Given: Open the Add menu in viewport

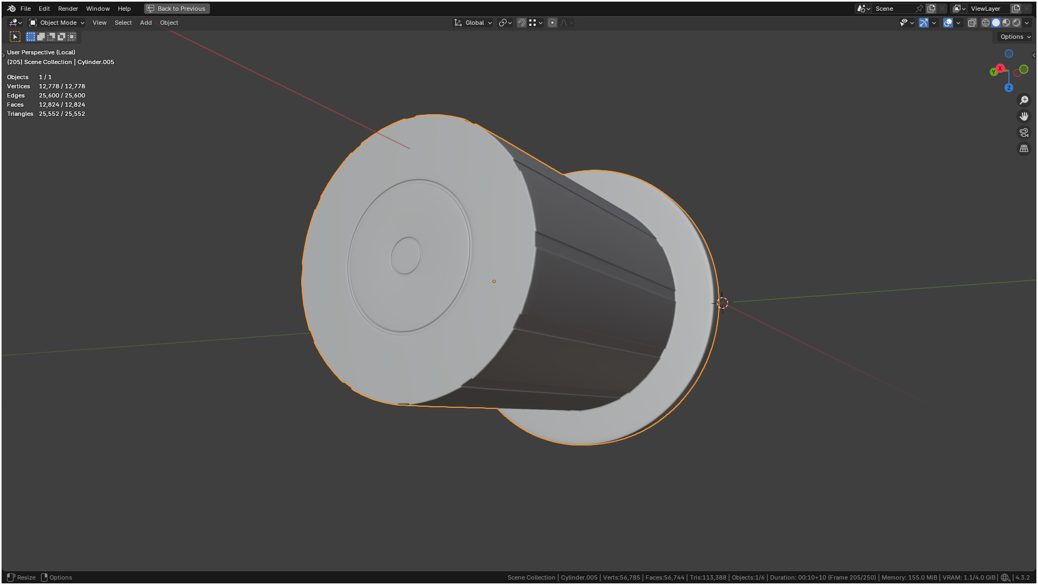Looking at the screenshot, I should pos(146,23).
